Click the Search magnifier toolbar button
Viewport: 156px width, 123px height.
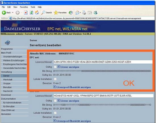[47, 12]
